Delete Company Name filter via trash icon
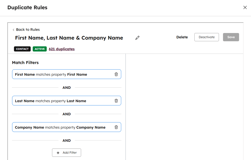This screenshot has height=160, width=251. point(116,127)
